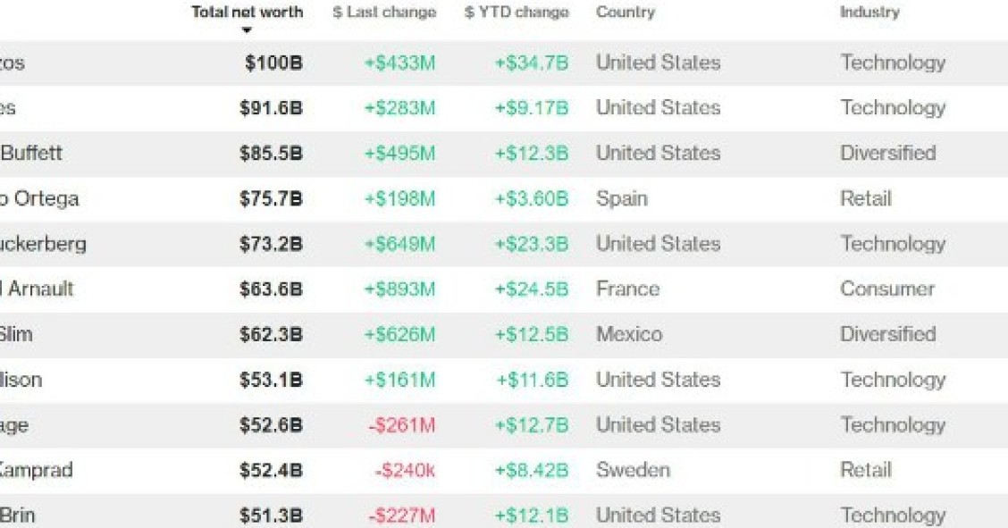Click the sort arrow under Total net worth
Screen dimensions: 1008x528
pos(249,28)
